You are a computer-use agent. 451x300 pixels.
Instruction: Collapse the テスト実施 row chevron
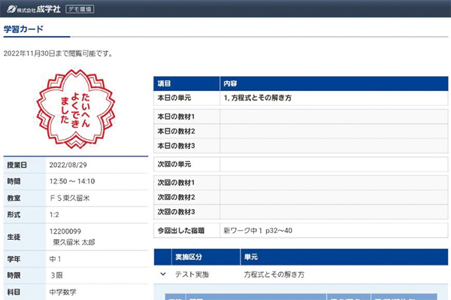click(163, 274)
